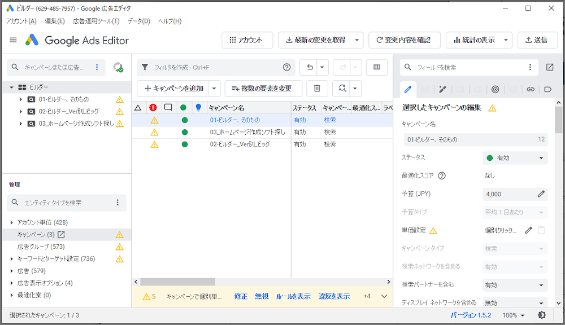Click pencil icon to edit 予算 (JPY)
This screenshot has height=325, width=565.
point(541,194)
